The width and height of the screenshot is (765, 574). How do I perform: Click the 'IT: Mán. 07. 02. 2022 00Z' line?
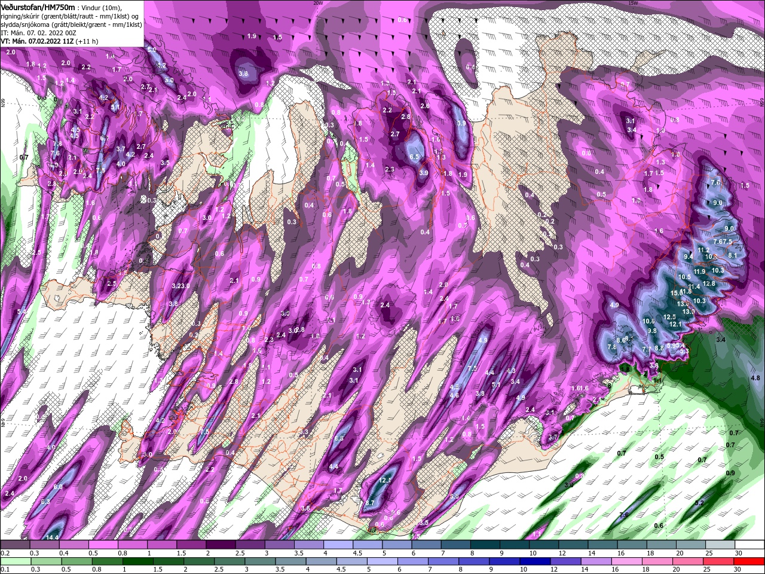point(38,33)
